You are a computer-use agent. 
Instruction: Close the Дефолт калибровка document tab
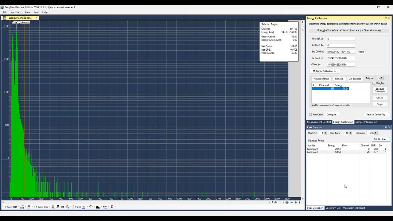tap(37, 18)
